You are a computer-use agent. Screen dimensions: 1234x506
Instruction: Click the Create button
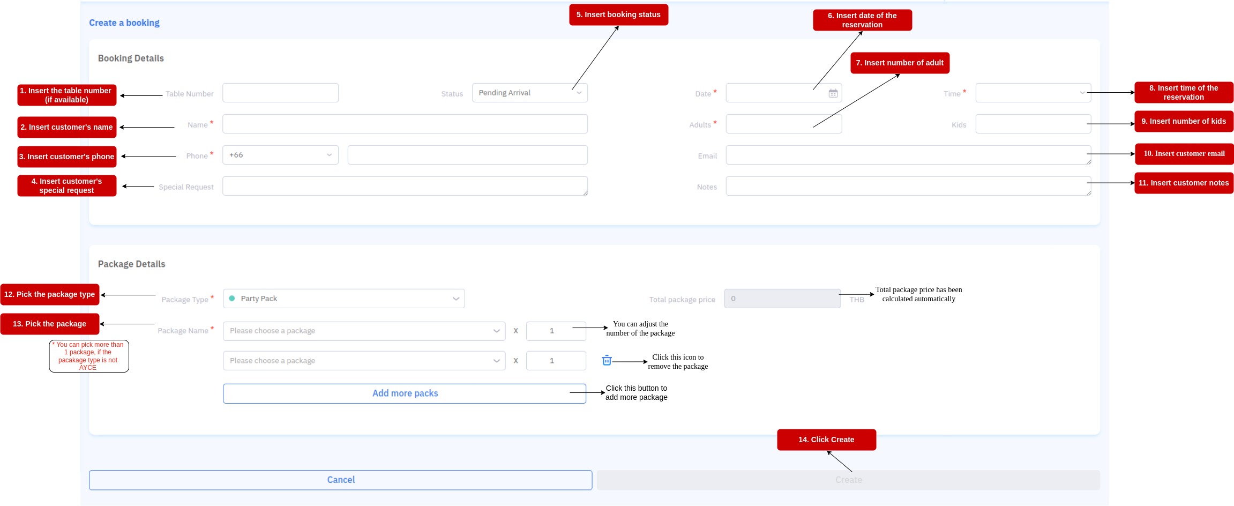tap(848, 480)
